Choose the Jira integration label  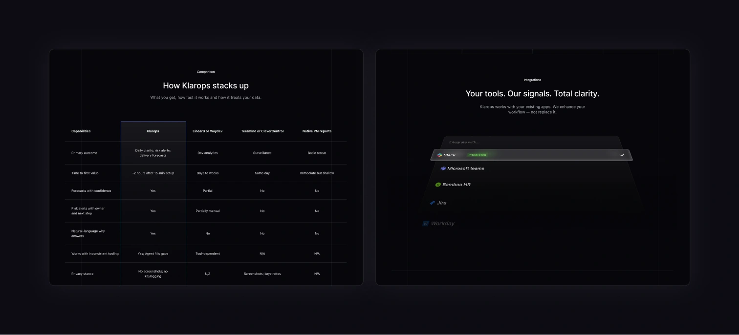click(441, 203)
